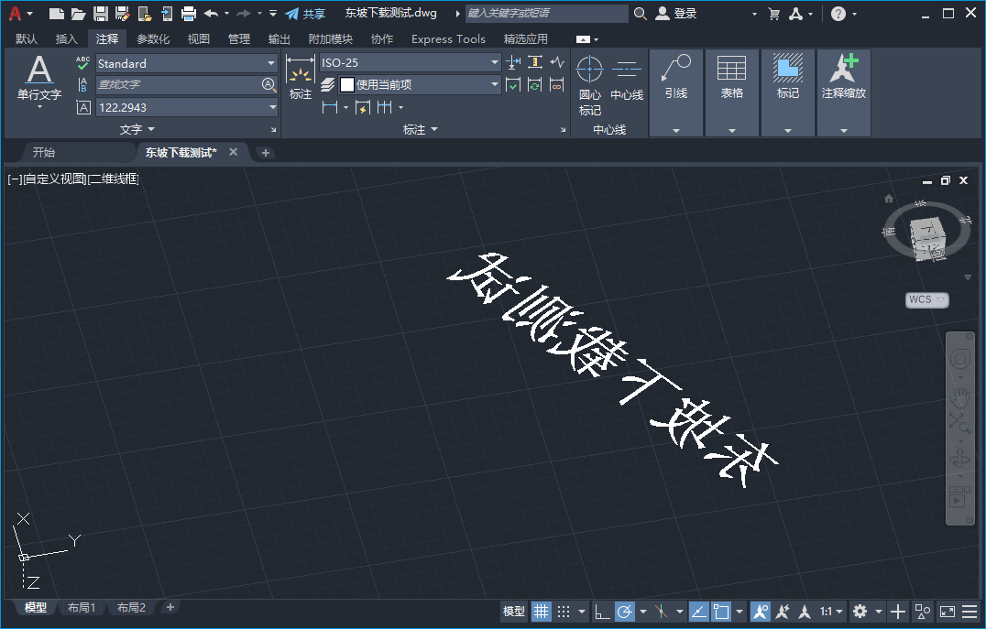
Task: Expand the 标注 panel title
Action: click(x=420, y=129)
